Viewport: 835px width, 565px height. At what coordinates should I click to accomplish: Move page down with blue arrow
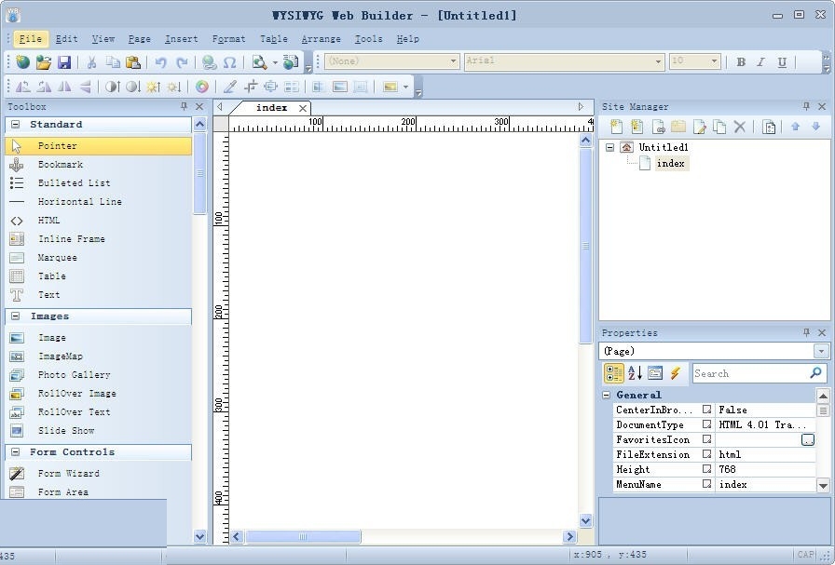pyautogui.click(x=815, y=127)
